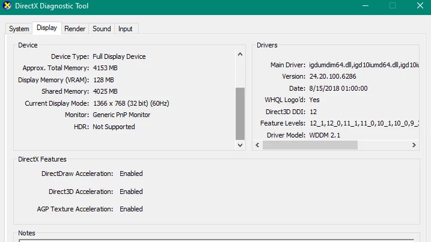Click the 'Device Type:' label
The image size is (431, 242).
pos(70,56)
